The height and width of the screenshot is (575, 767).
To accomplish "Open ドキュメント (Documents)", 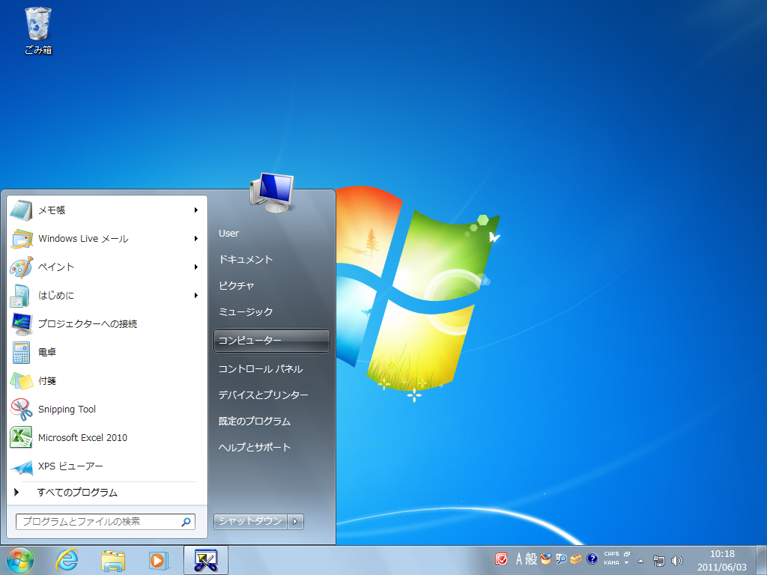I will click(x=272, y=260).
